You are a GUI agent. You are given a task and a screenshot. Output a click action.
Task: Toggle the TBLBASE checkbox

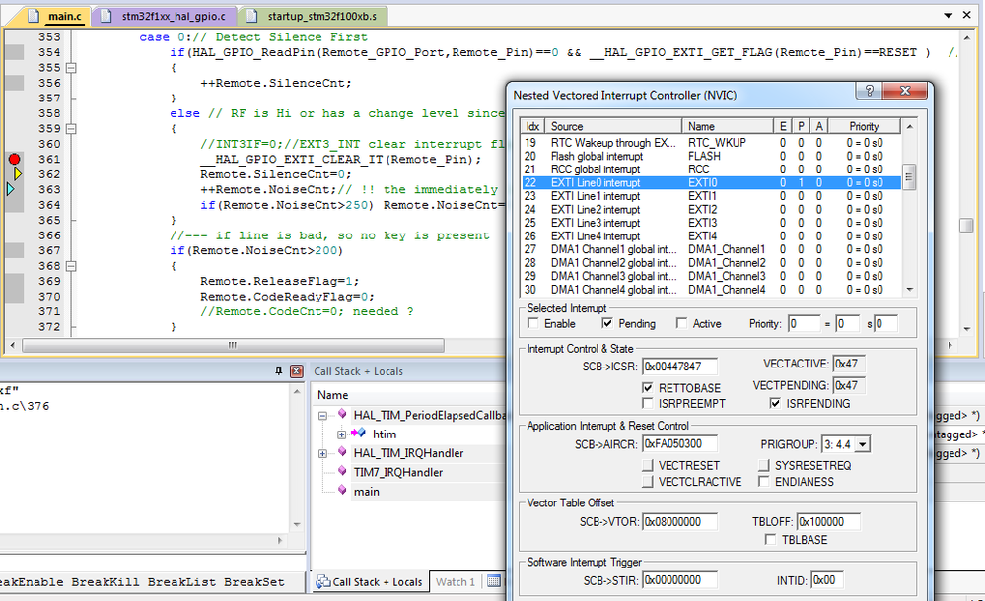pos(770,540)
